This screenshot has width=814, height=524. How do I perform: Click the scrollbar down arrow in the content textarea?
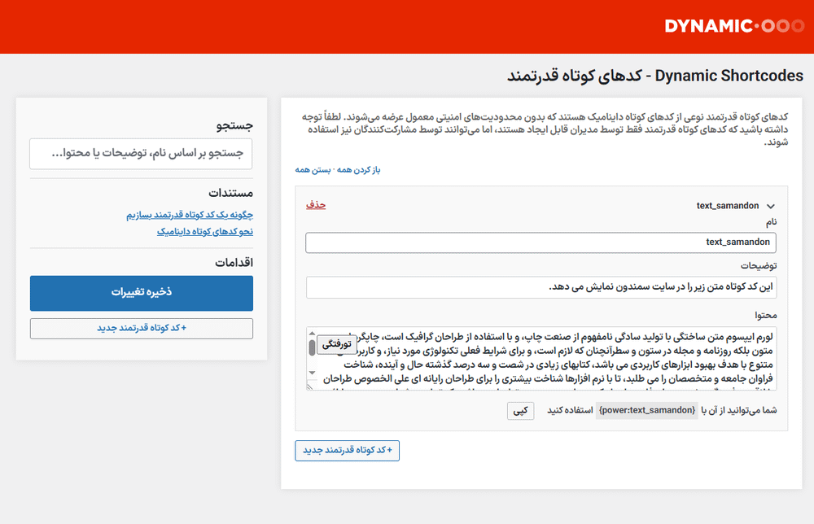(312, 373)
